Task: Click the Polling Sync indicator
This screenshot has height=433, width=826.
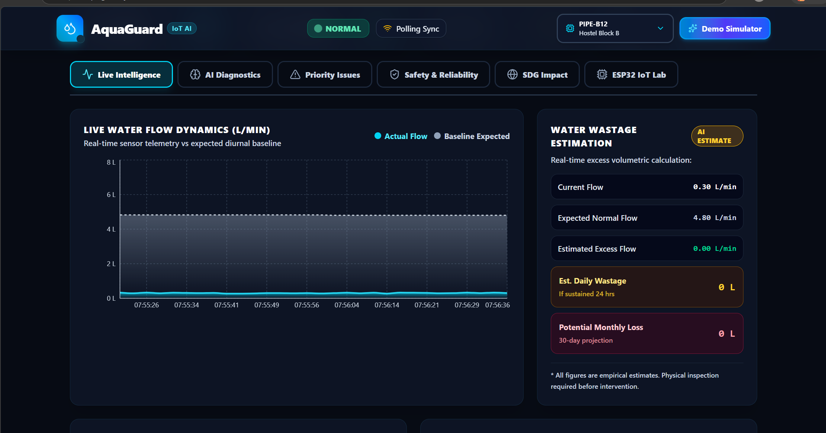Action: tap(411, 29)
